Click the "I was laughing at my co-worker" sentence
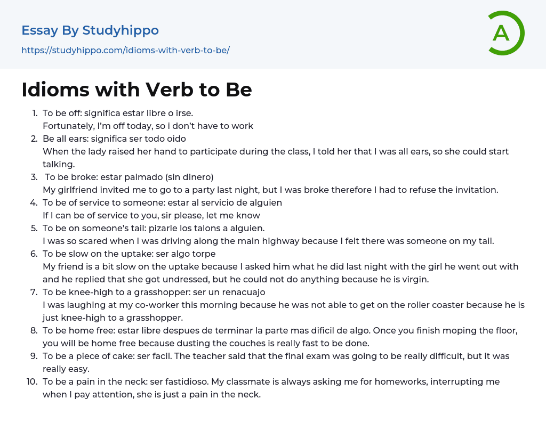546x431 pixels. tap(283, 305)
